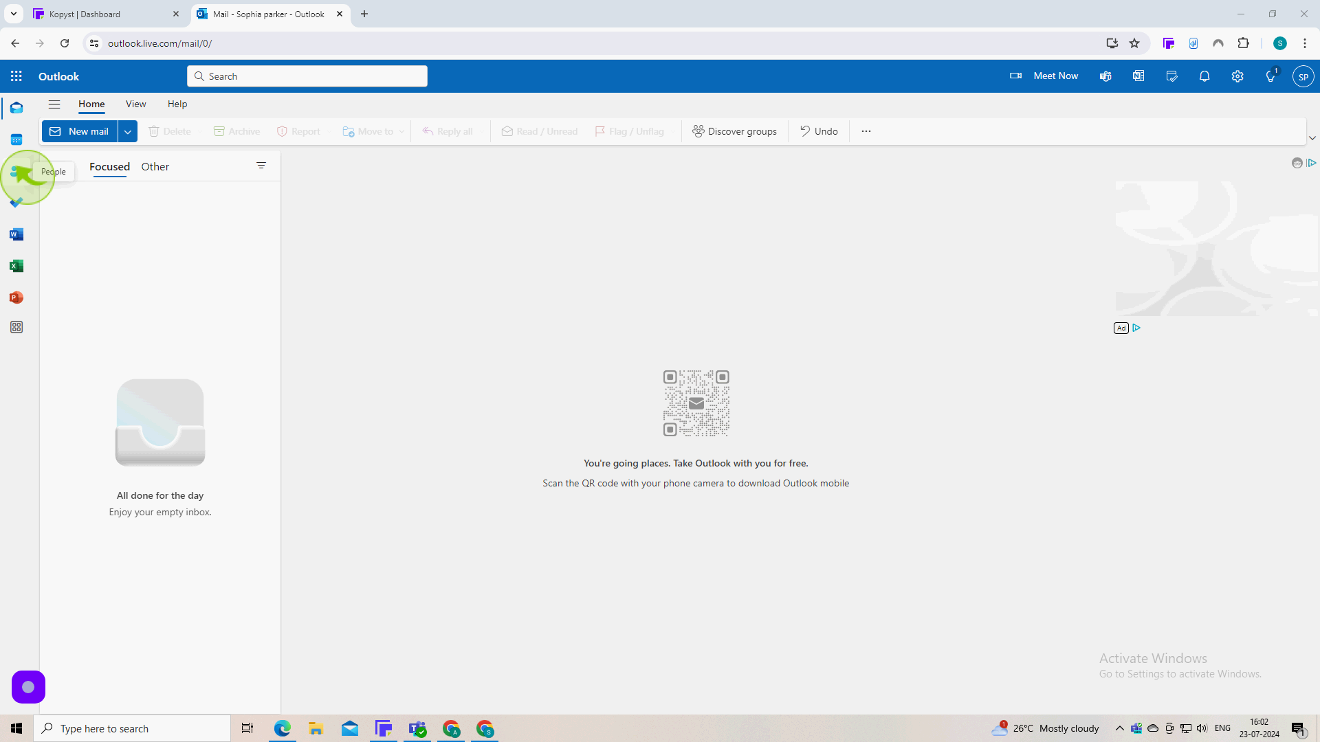Click the AdChoices icon below the ad
This screenshot has height=742, width=1320.
[1136, 328]
